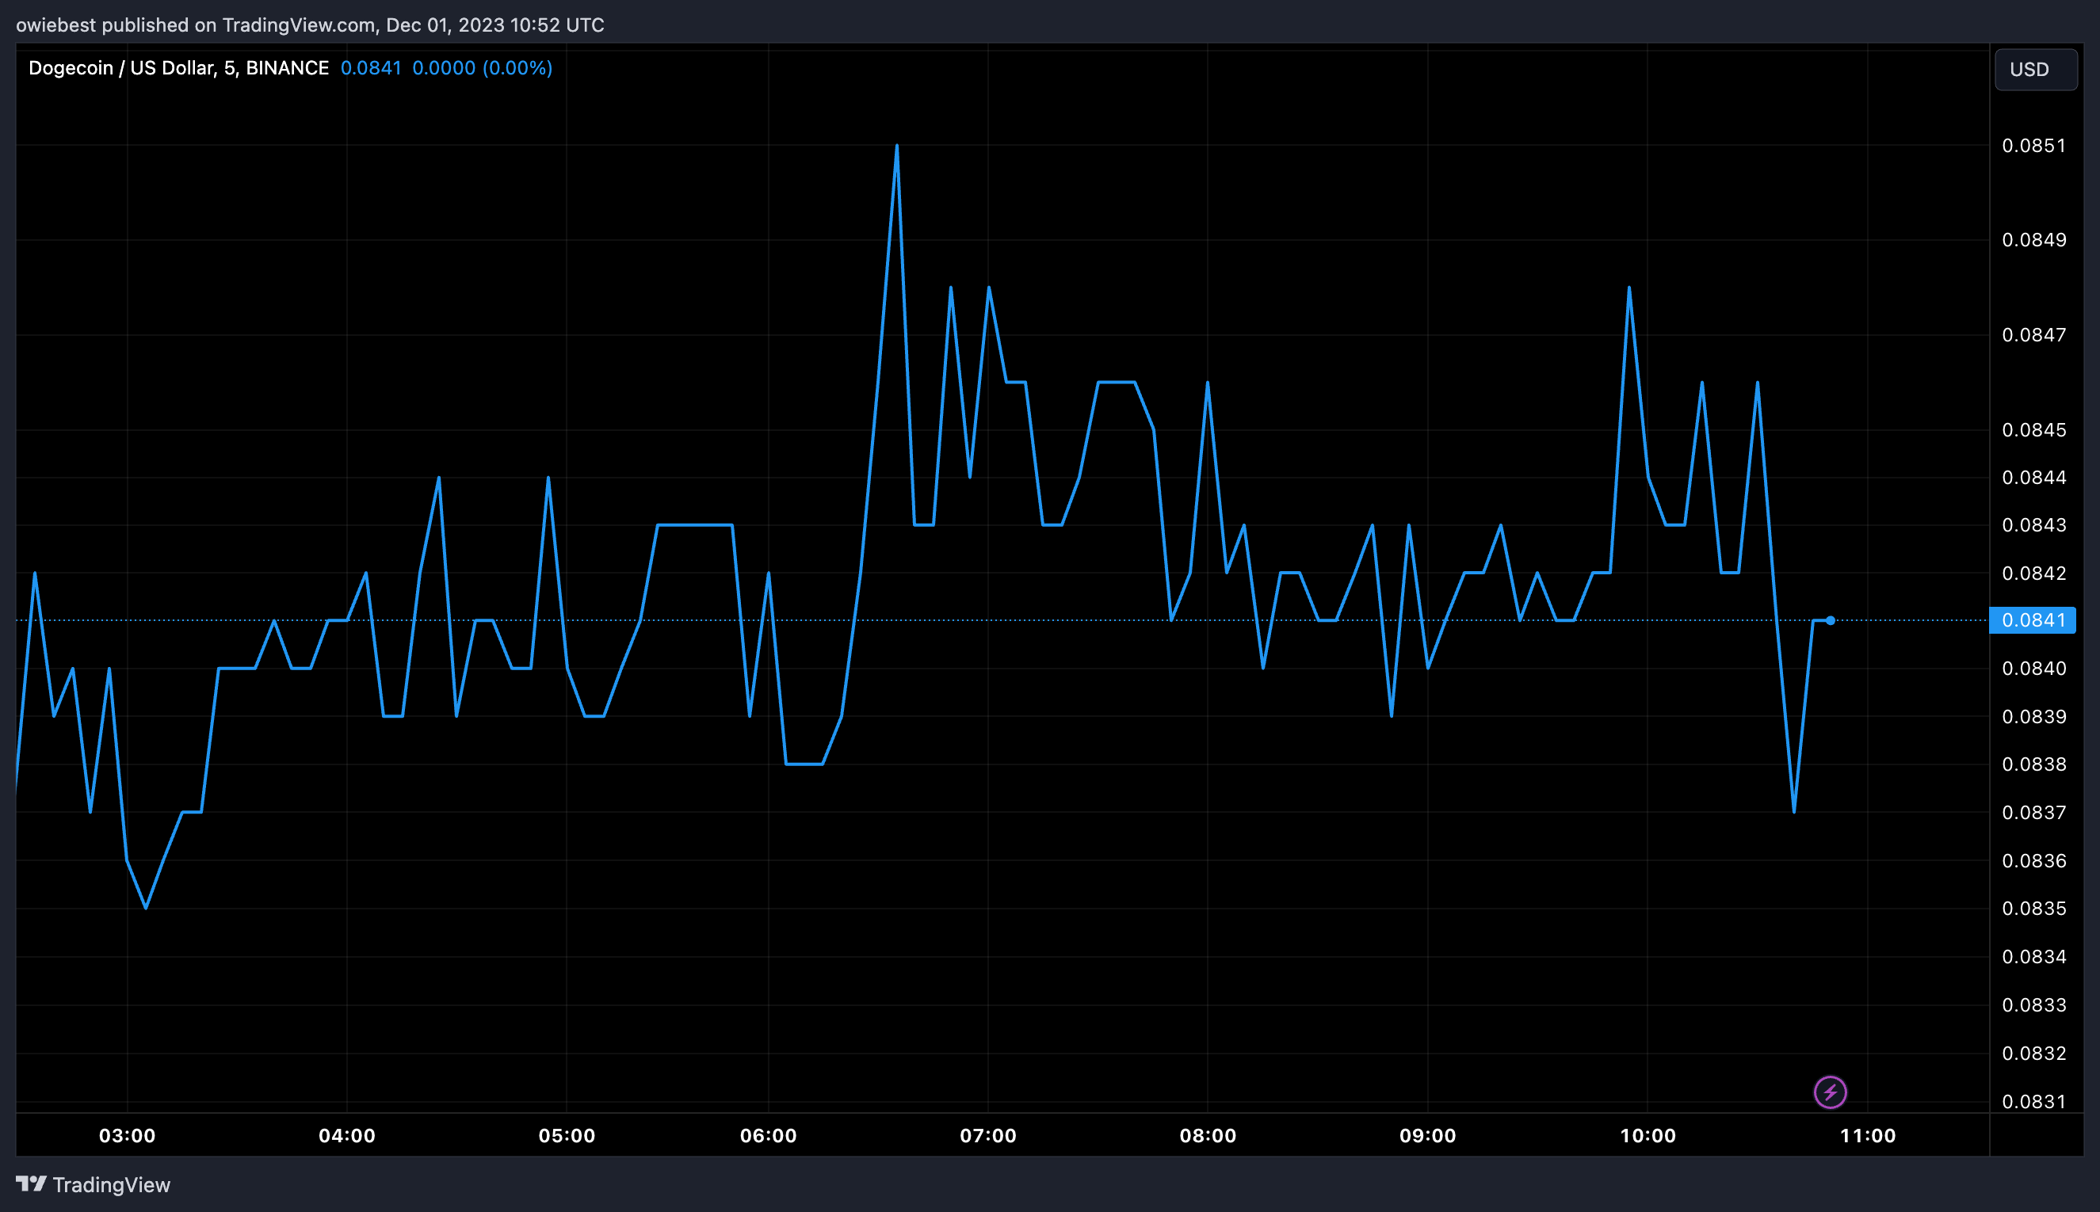2100x1212 pixels.
Task: Click the published-by header text
Action: (310, 25)
